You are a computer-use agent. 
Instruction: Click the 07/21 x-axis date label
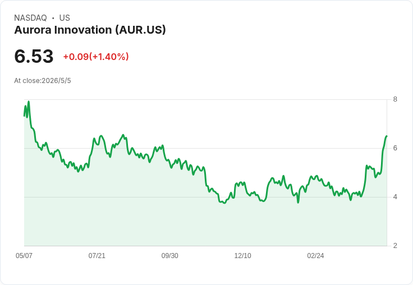[x=97, y=256]
